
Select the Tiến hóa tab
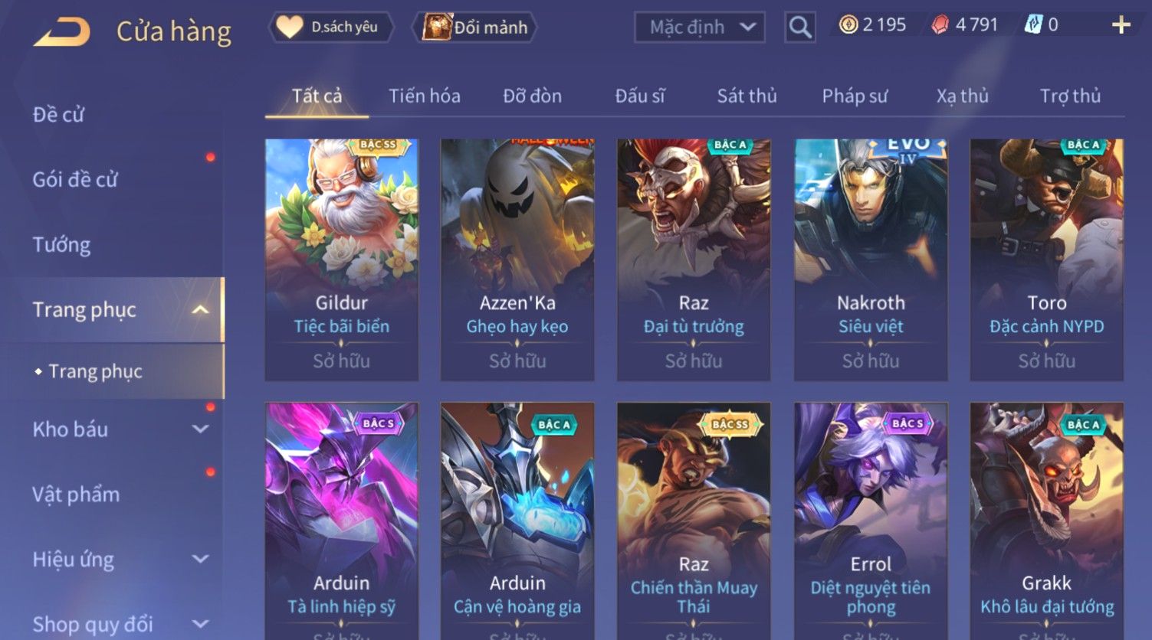click(424, 96)
